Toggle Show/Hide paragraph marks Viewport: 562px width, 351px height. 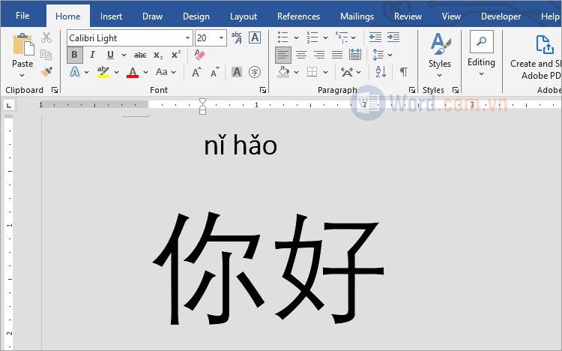click(404, 72)
